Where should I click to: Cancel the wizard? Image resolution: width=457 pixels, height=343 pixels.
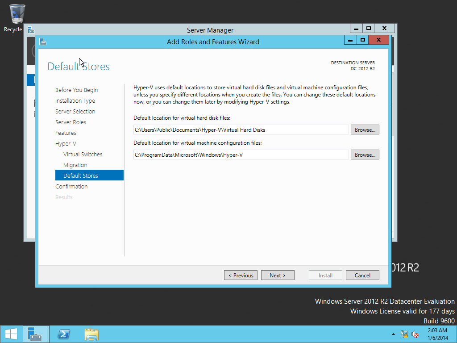(362, 275)
